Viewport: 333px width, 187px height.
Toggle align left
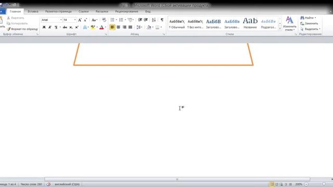click(112, 27)
